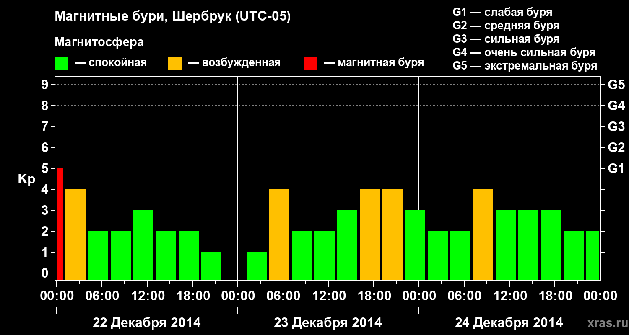Click the 'Магнитосфера' heading
Viewport: 629px width, 335px height.
(x=99, y=42)
